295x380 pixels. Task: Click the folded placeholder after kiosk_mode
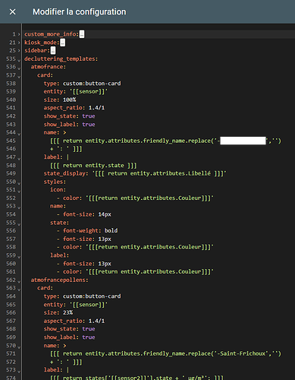click(x=62, y=43)
